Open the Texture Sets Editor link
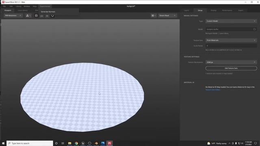260x146 pixels. click(212, 90)
